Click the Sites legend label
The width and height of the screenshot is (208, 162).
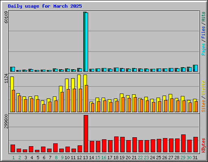(204, 106)
